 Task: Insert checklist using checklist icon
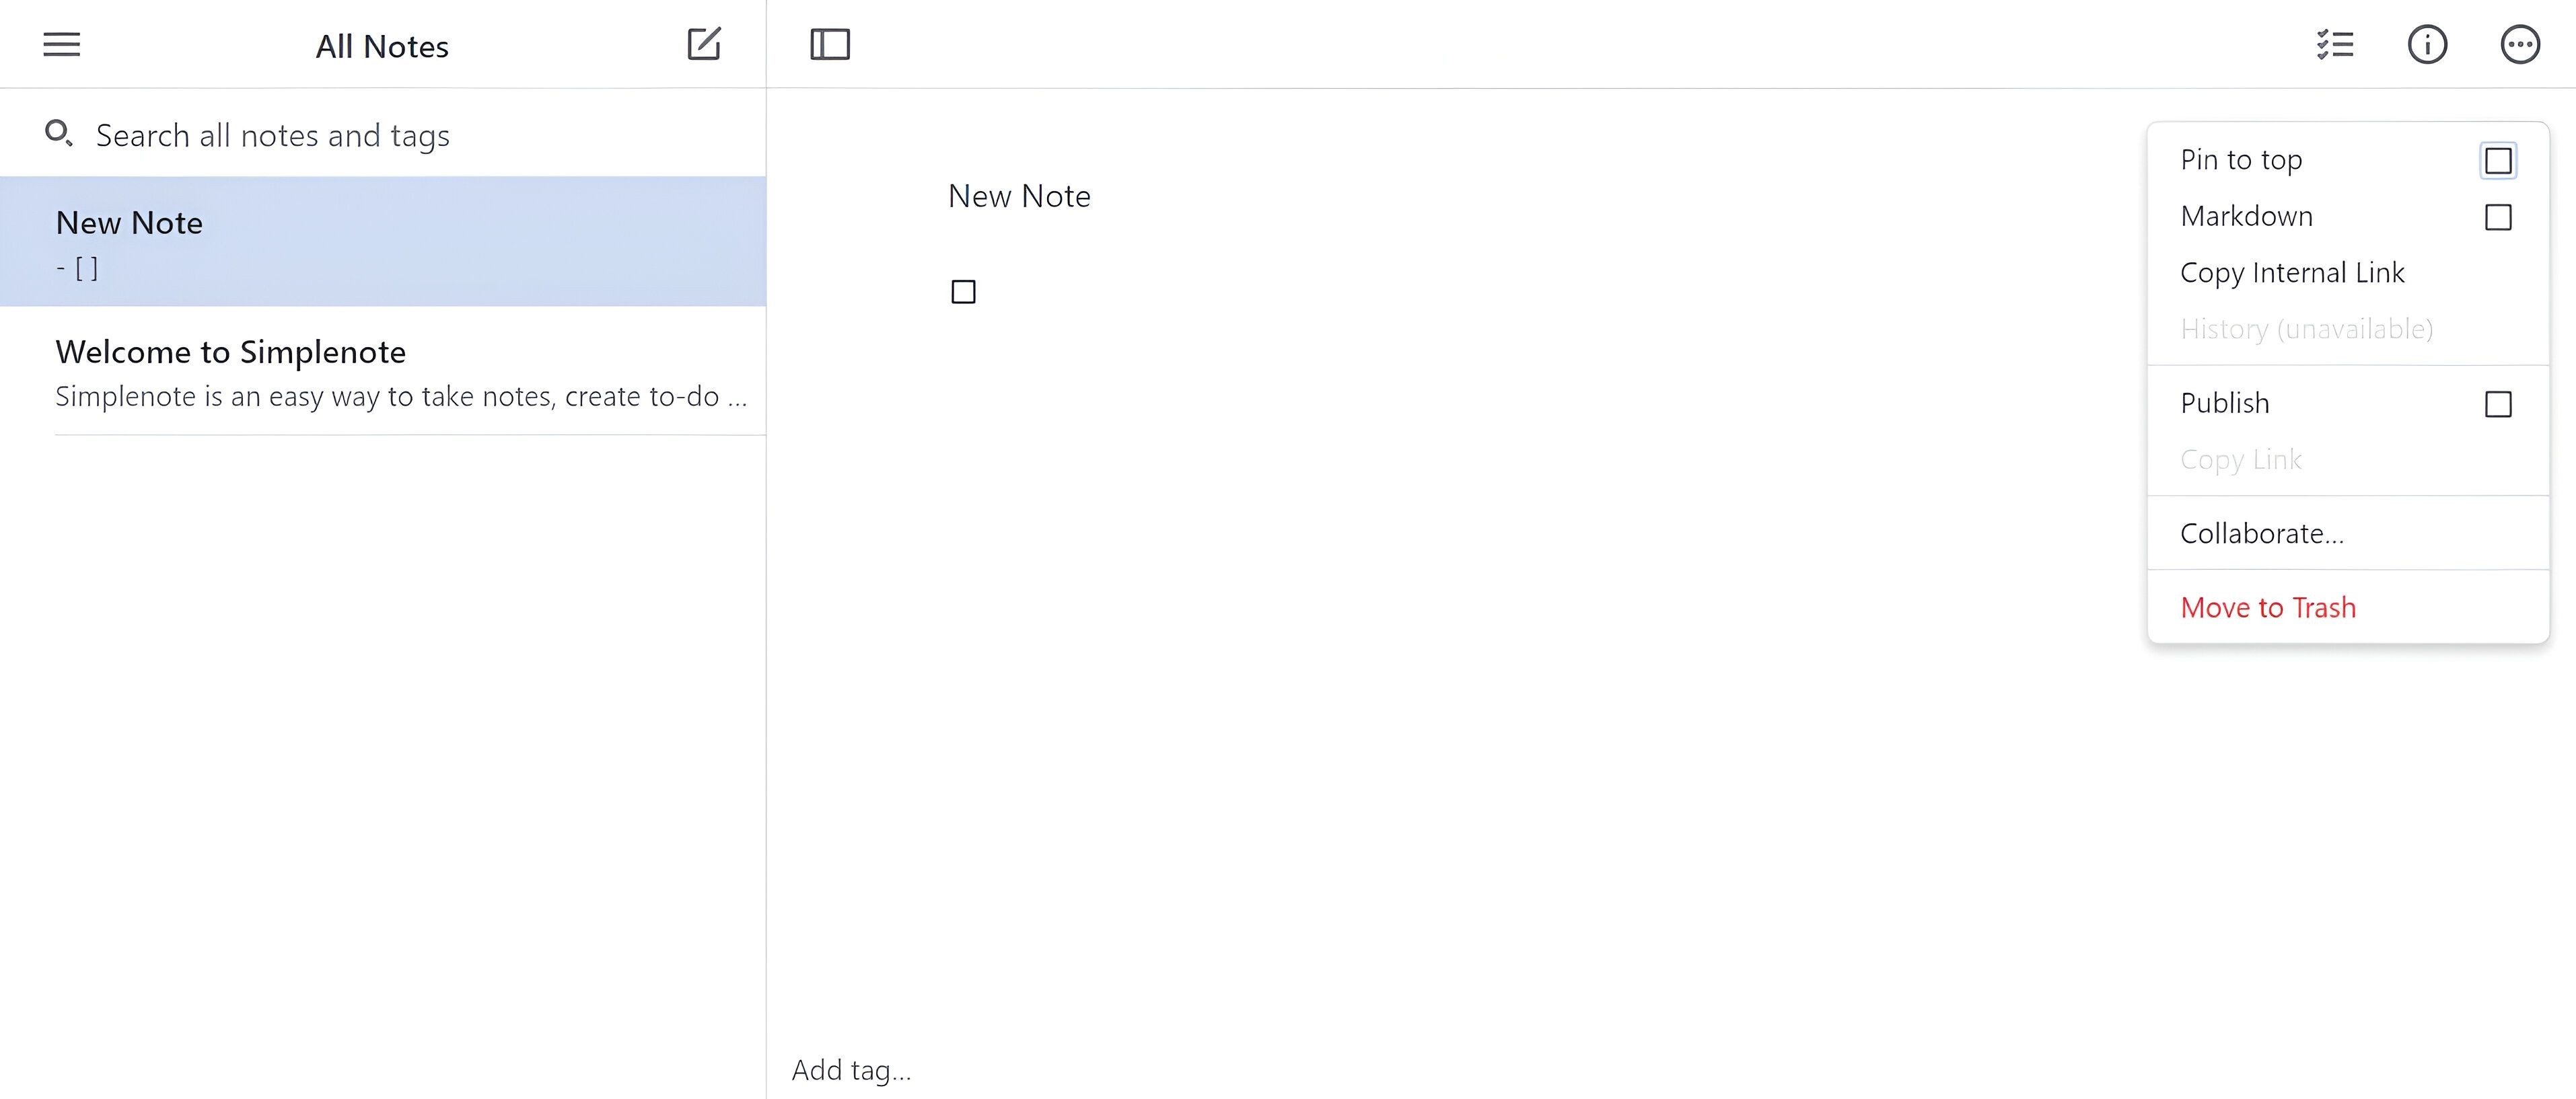point(2335,45)
